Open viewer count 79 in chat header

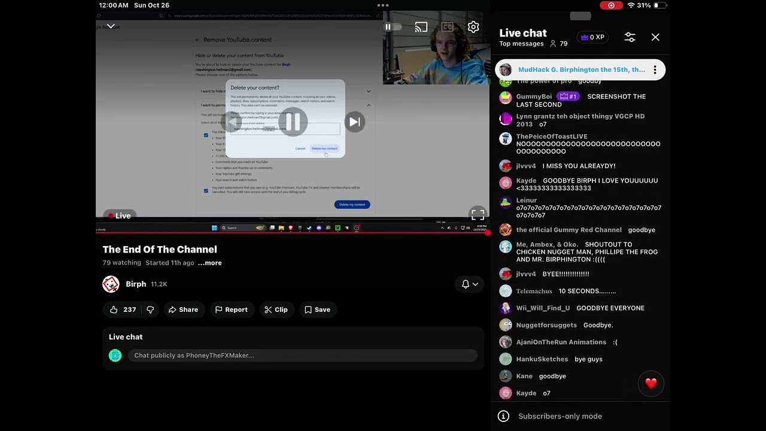click(x=559, y=44)
